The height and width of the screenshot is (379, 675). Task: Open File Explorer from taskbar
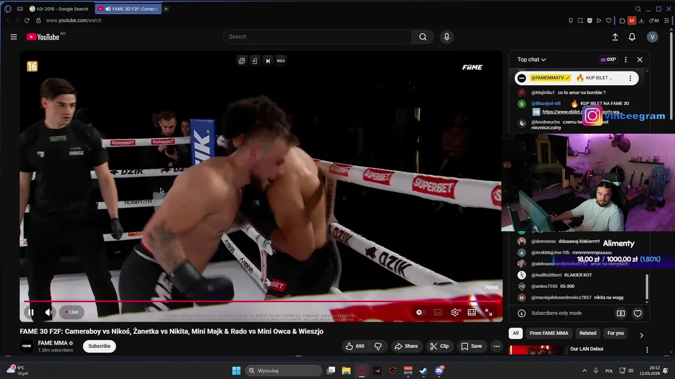(346, 371)
